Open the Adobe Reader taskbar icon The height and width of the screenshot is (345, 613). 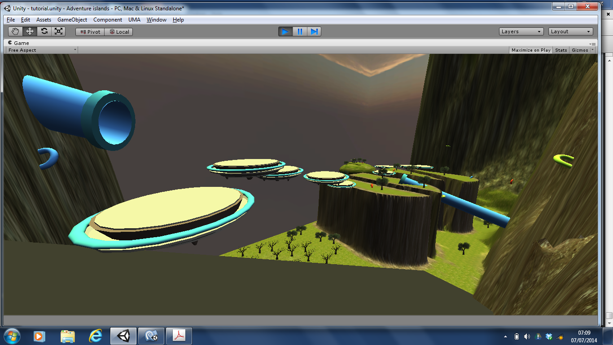point(179,336)
